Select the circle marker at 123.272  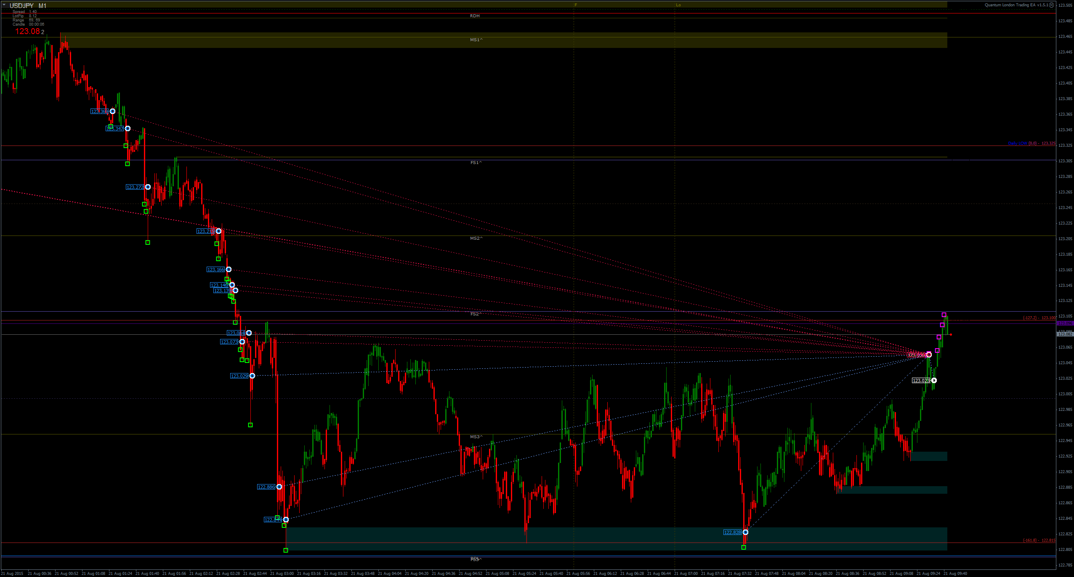148,187
